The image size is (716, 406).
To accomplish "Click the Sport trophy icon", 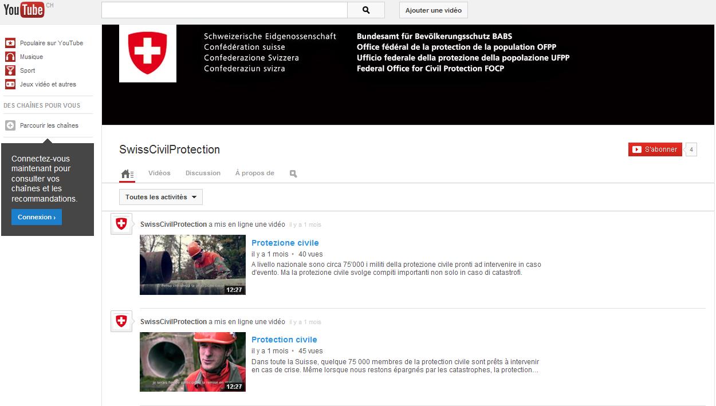I will pos(10,70).
